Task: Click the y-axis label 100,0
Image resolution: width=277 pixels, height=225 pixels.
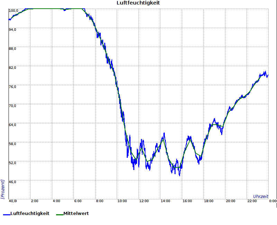Action: [x=14, y=11]
